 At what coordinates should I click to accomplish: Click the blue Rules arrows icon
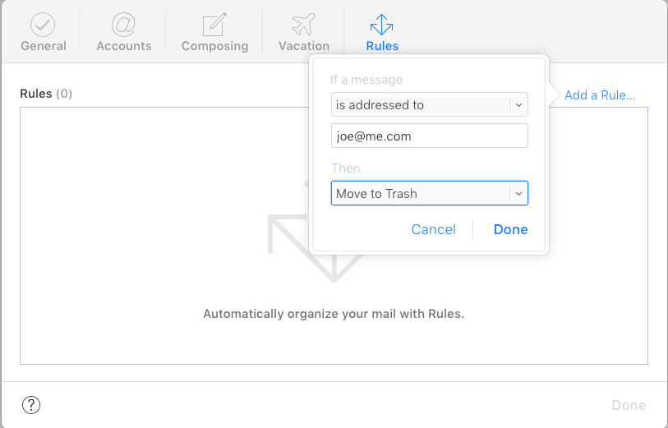tap(382, 25)
